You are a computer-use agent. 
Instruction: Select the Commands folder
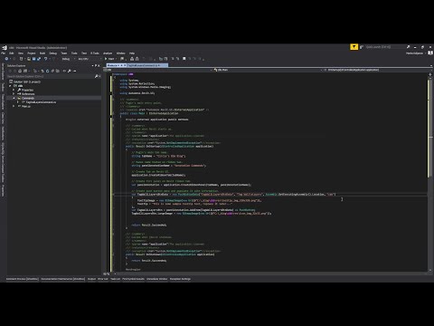[28, 98]
